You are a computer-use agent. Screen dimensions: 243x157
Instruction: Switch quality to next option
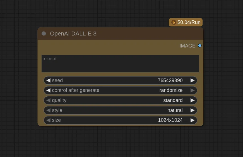193,100
